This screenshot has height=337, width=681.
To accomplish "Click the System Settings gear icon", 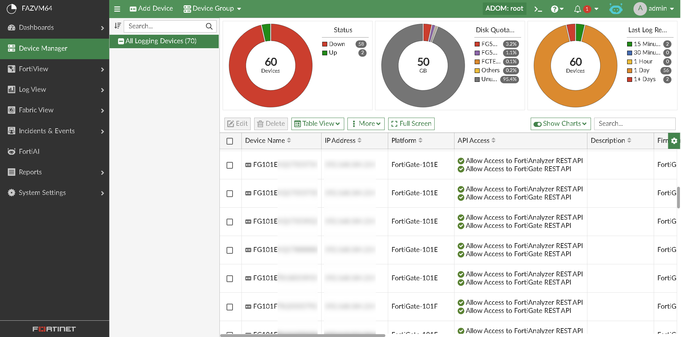I will 12,193.
